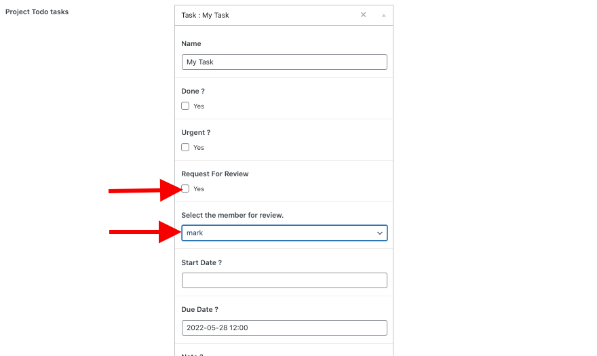
Task: Click the 'Name' field label
Action: tap(191, 43)
